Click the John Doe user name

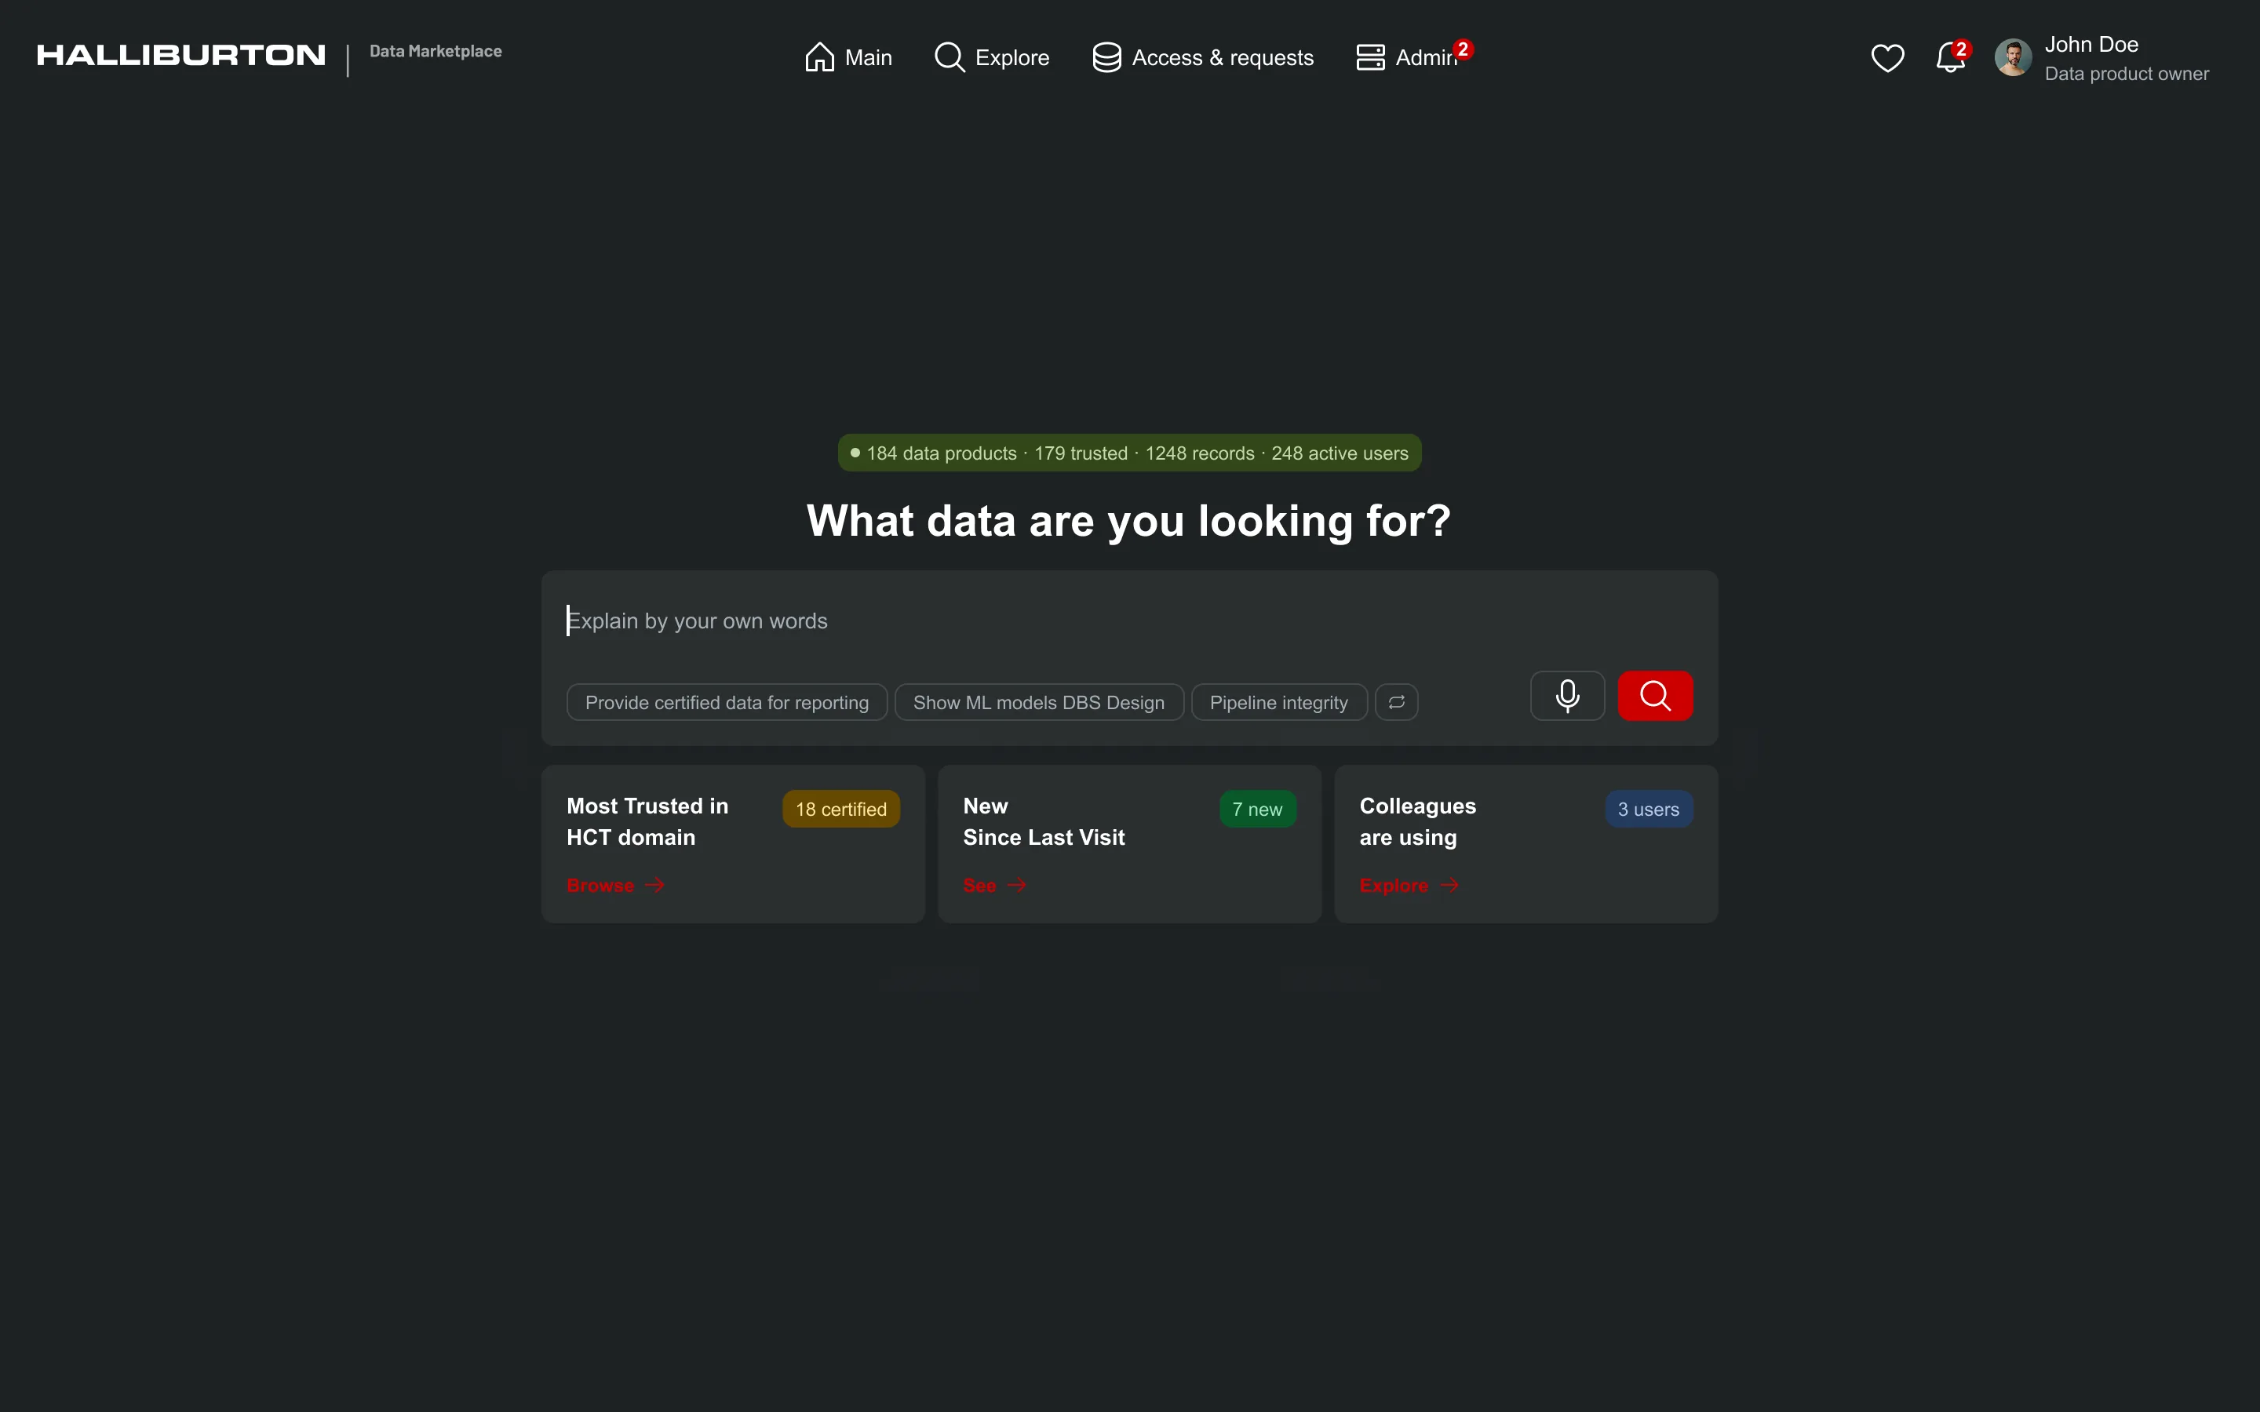point(2091,44)
